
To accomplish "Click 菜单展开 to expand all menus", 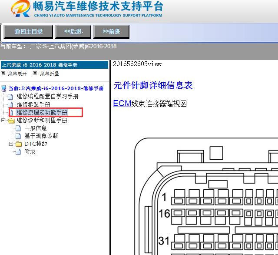I will [17, 74].
